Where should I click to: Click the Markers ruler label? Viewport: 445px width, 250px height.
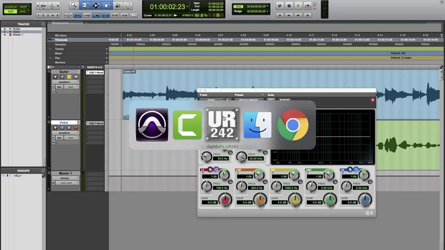(60, 62)
